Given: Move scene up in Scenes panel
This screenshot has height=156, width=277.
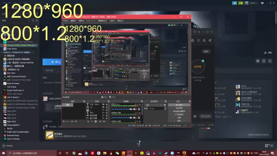Looking at the screenshot, I should (72, 122).
